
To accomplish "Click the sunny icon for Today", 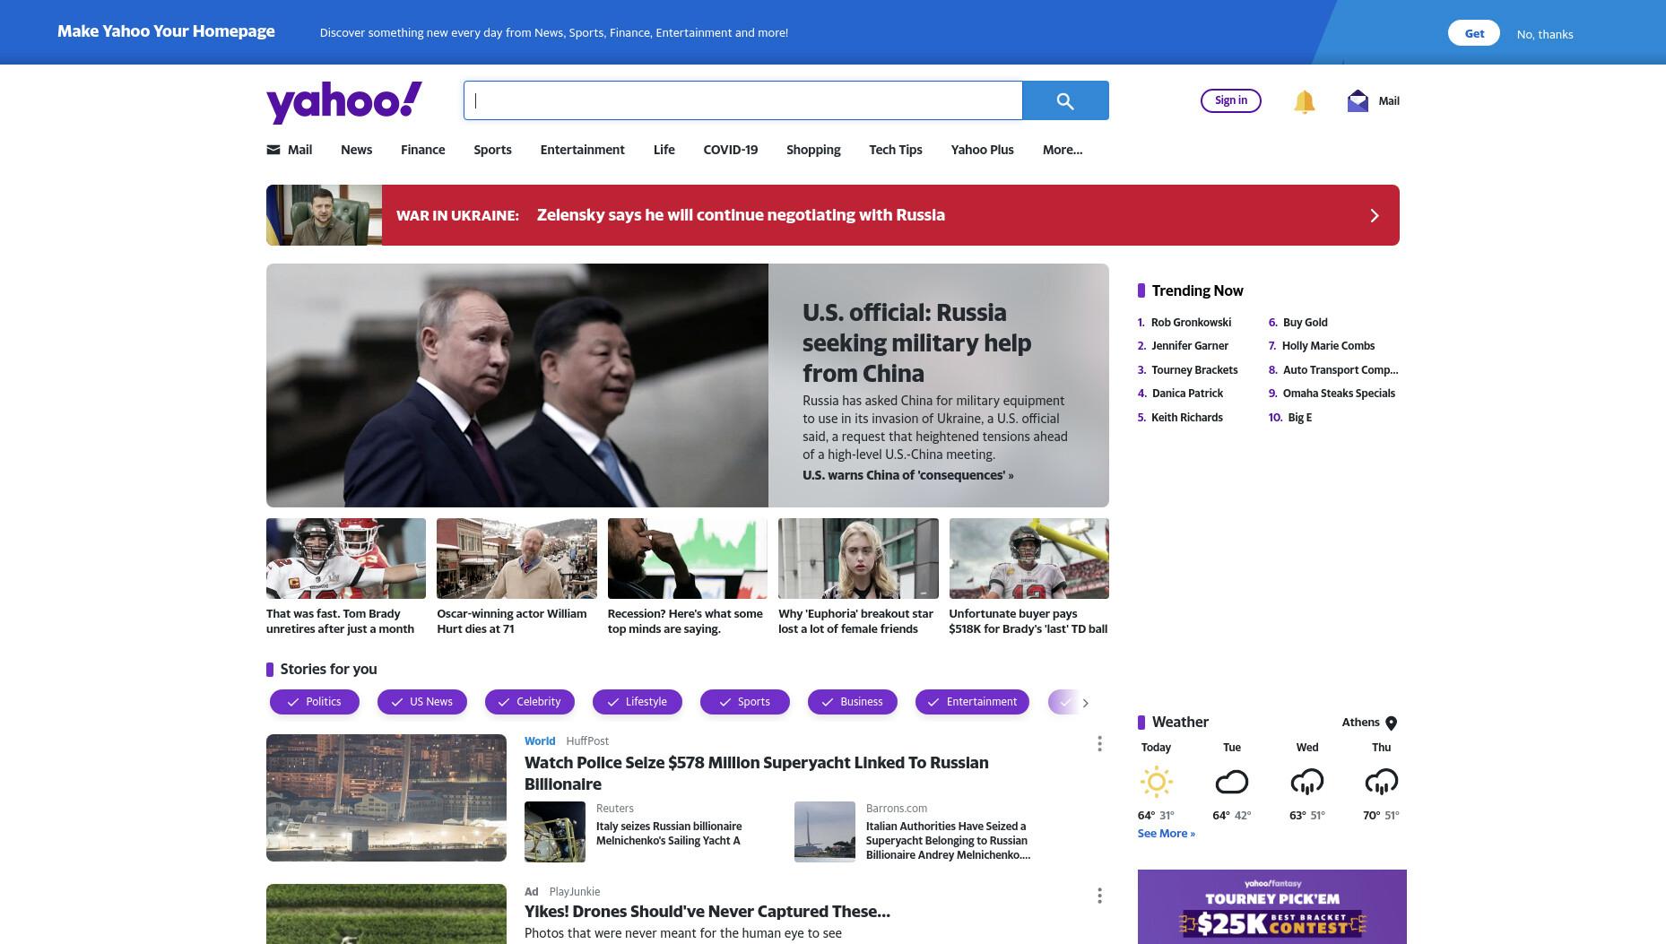I will click(1156, 782).
